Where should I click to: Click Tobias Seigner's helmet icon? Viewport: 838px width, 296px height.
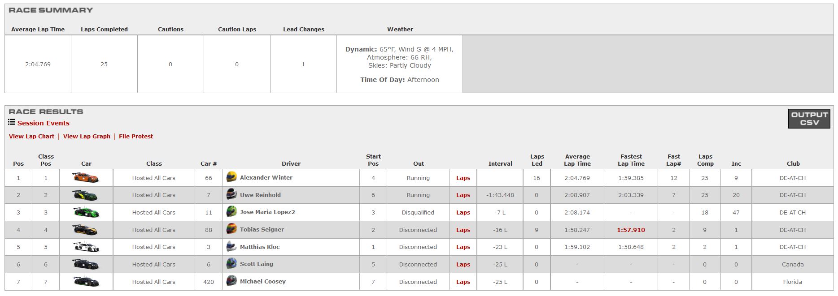(231, 229)
